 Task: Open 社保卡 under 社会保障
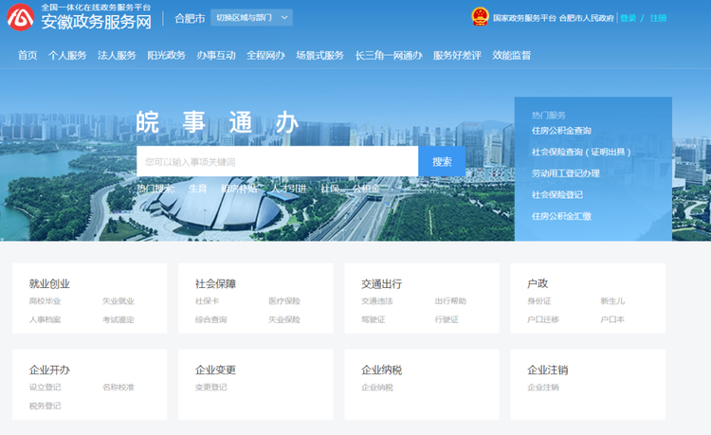(207, 301)
